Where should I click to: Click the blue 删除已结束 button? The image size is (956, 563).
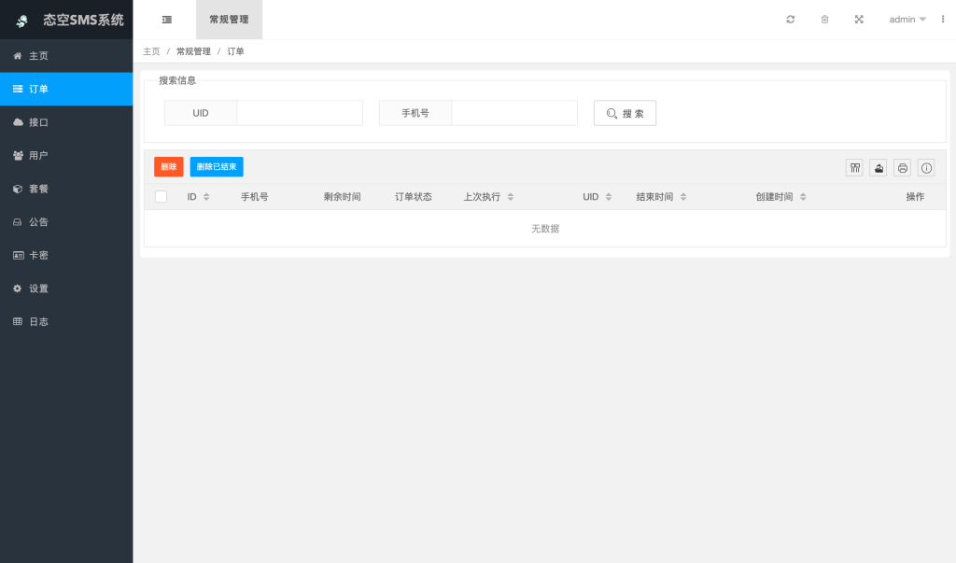[217, 167]
